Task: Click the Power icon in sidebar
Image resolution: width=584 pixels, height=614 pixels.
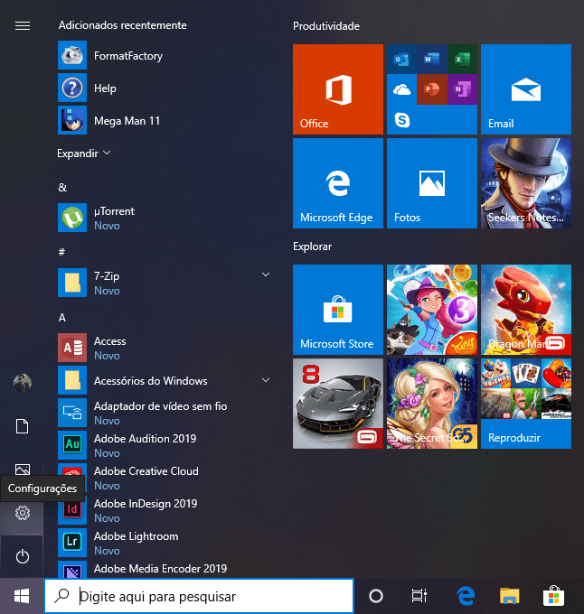Action: (23, 556)
